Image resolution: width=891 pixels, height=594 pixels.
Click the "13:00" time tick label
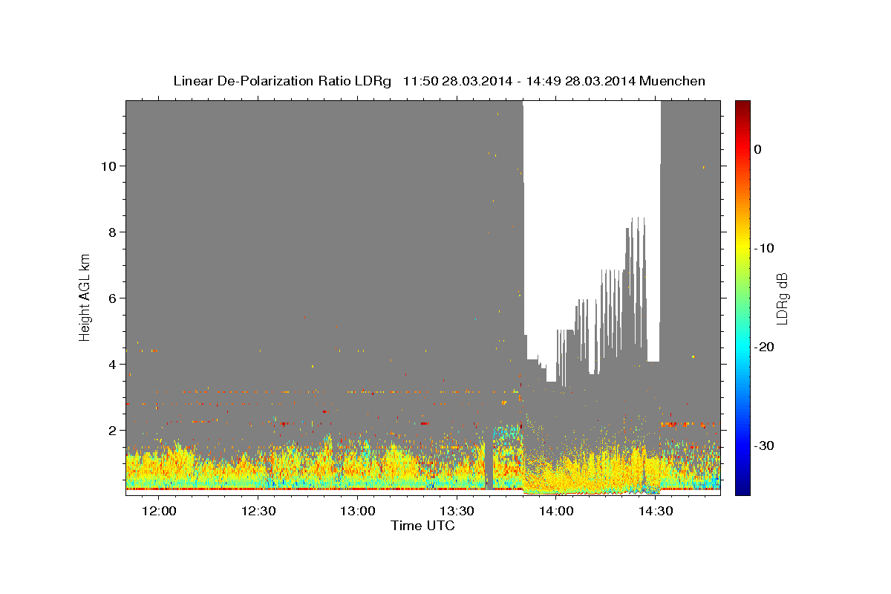tap(358, 512)
